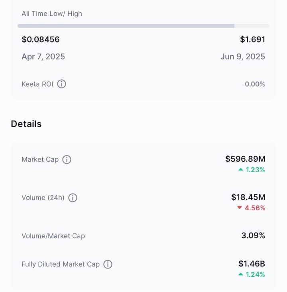Click the green Market Cap up arrow
This screenshot has height=292, width=287.
coord(241,170)
